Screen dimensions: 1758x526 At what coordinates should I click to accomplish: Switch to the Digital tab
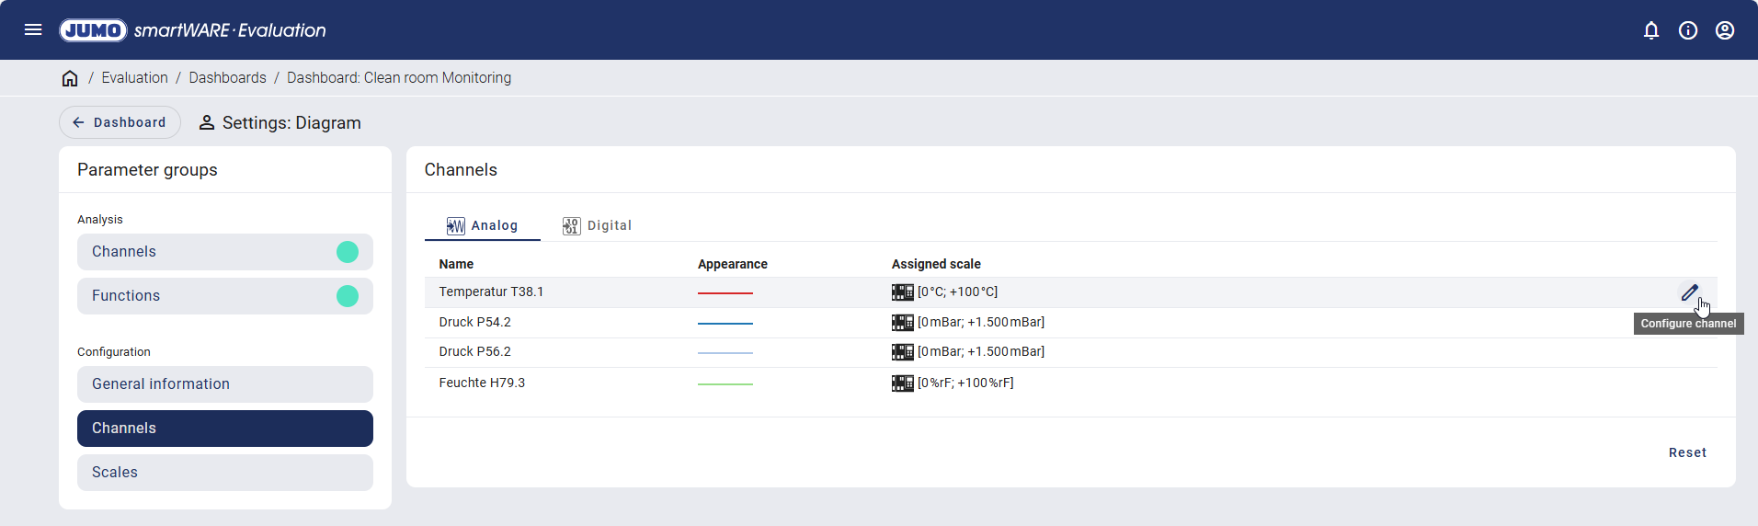(598, 226)
